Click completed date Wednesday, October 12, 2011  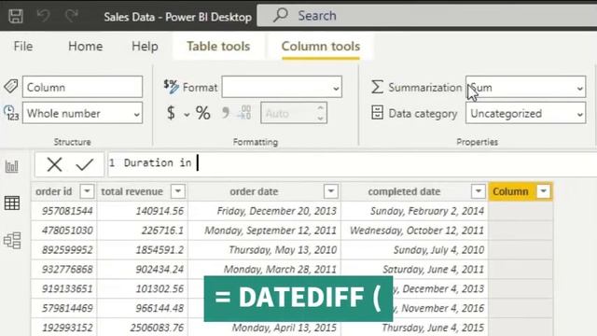(x=414, y=231)
